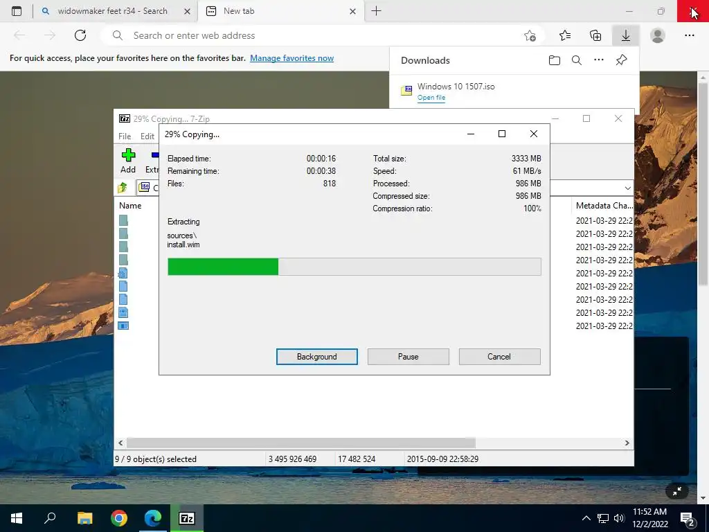
Task: Open File menu in 7-Zip
Action: point(125,136)
